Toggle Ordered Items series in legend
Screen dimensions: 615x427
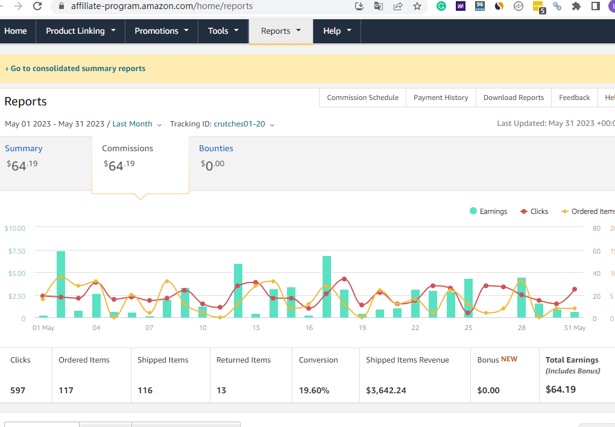588,211
